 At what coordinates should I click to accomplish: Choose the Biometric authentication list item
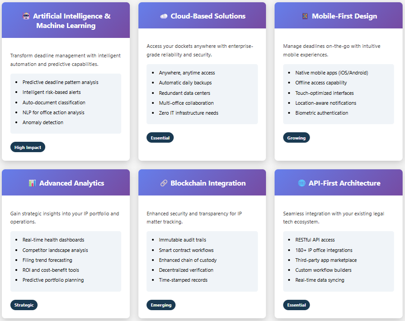point(321,113)
